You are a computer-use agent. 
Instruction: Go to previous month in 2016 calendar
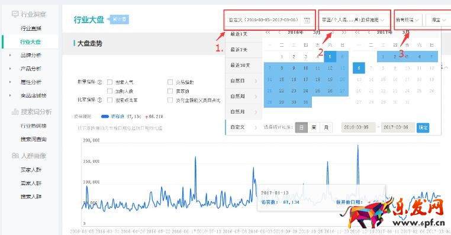[x=279, y=33]
